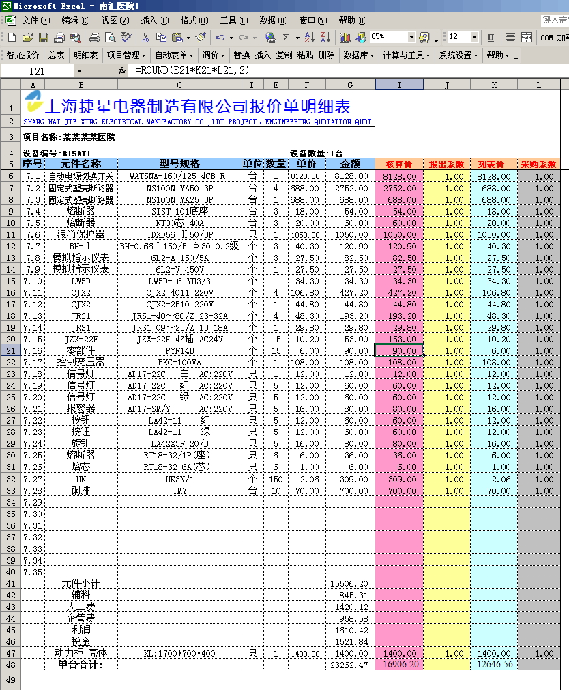The image size is (569, 690).
Task: Click the cell reading 元件小计
Action: [81, 583]
